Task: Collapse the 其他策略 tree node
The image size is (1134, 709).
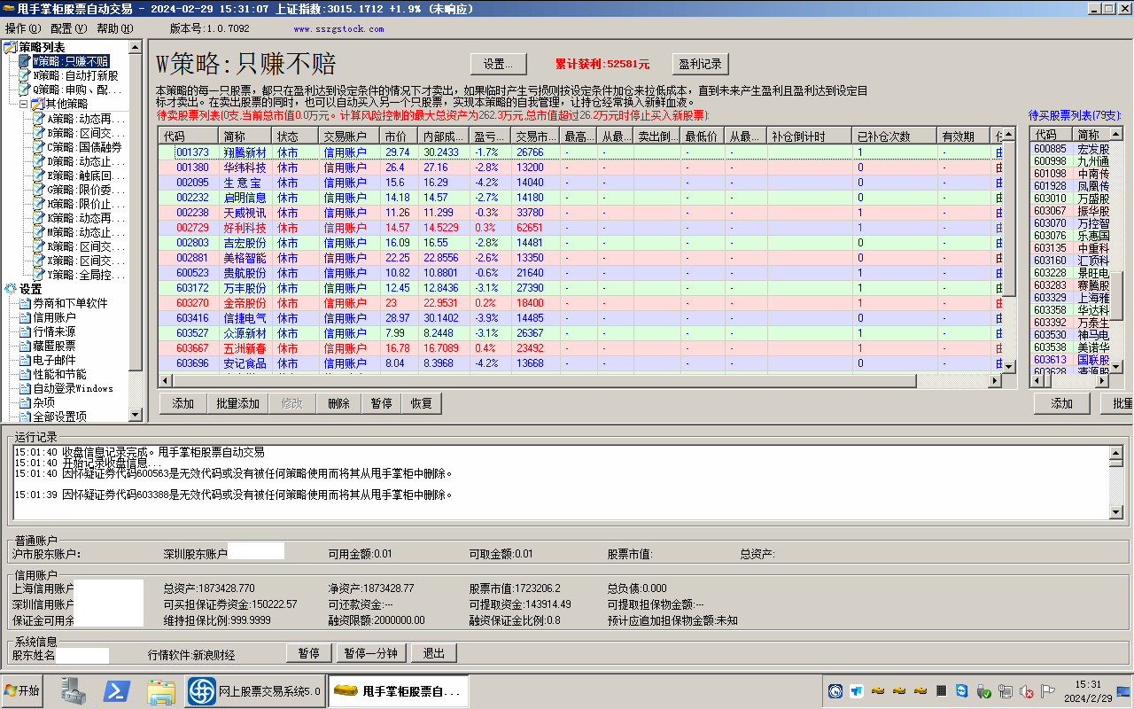Action: tap(24, 104)
